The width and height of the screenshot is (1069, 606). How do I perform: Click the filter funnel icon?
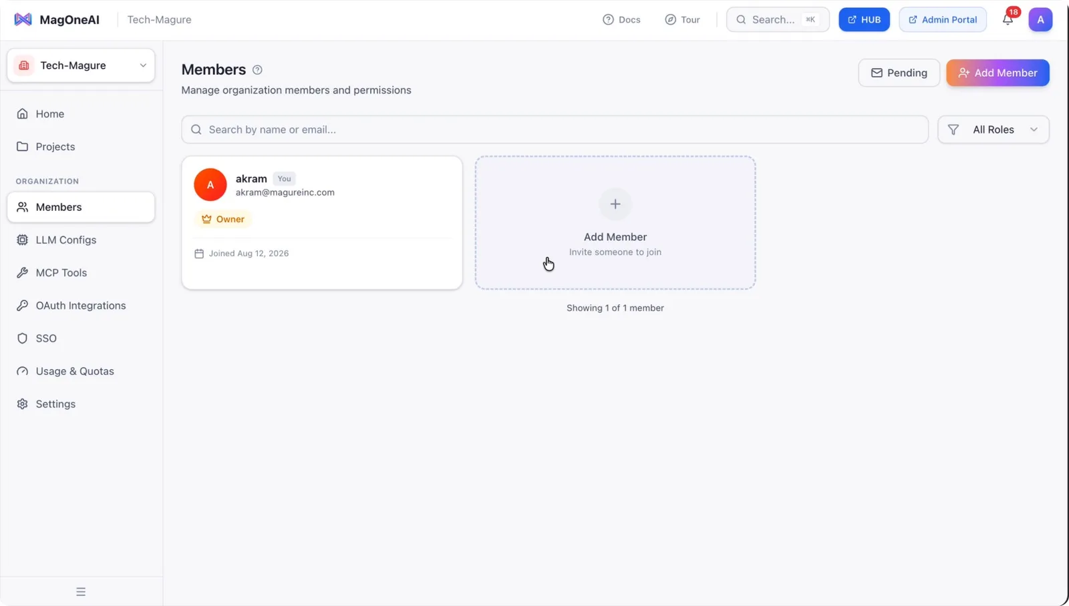[x=953, y=129]
